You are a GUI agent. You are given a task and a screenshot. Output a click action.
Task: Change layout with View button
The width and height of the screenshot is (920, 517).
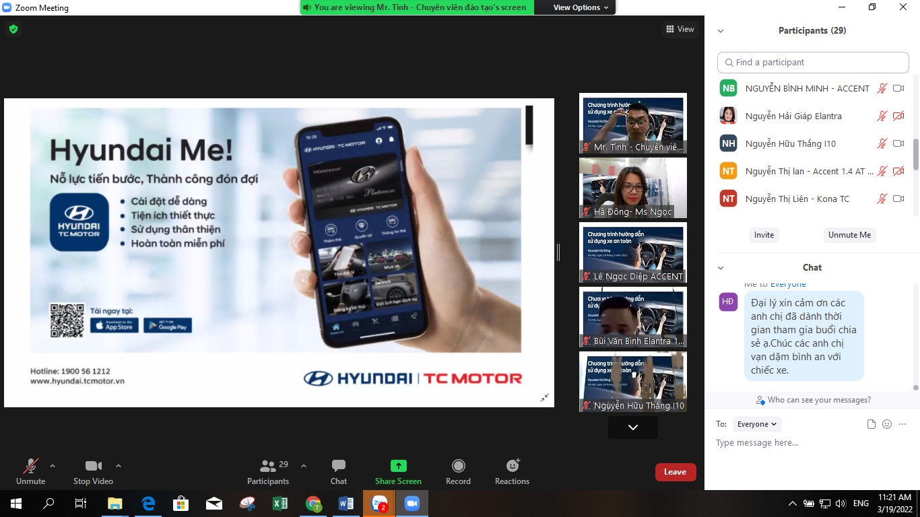(680, 29)
